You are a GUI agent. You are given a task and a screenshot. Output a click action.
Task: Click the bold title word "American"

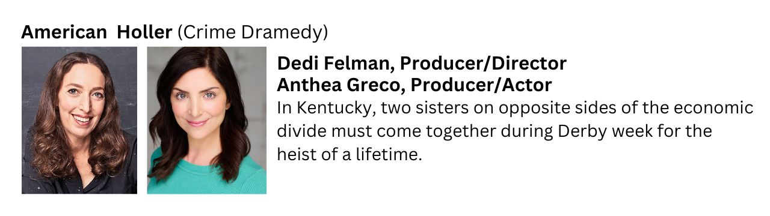tap(64, 33)
